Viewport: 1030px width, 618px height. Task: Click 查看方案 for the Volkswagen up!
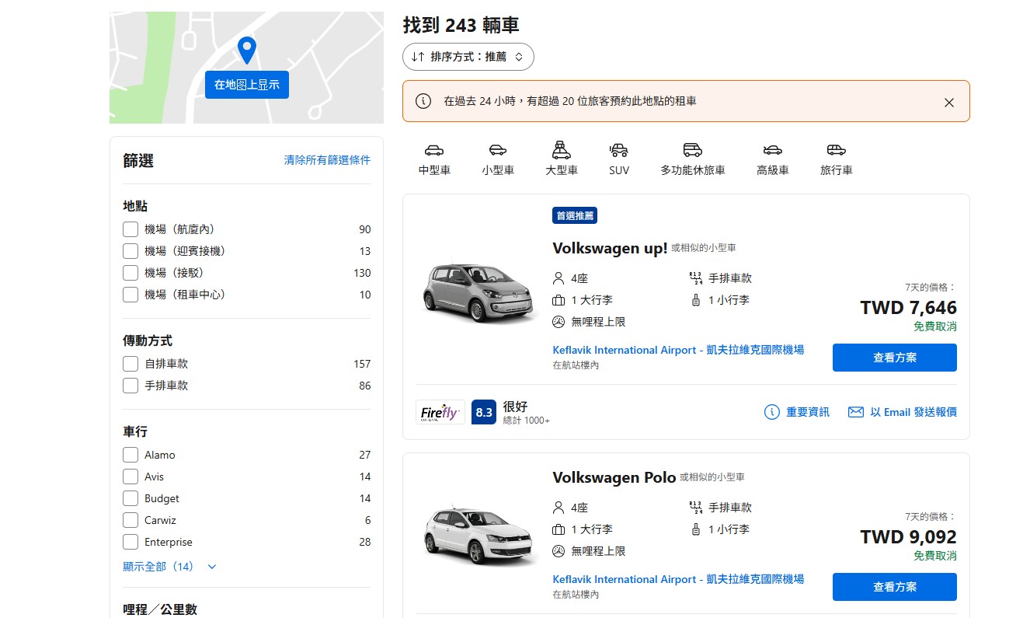click(894, 357)
